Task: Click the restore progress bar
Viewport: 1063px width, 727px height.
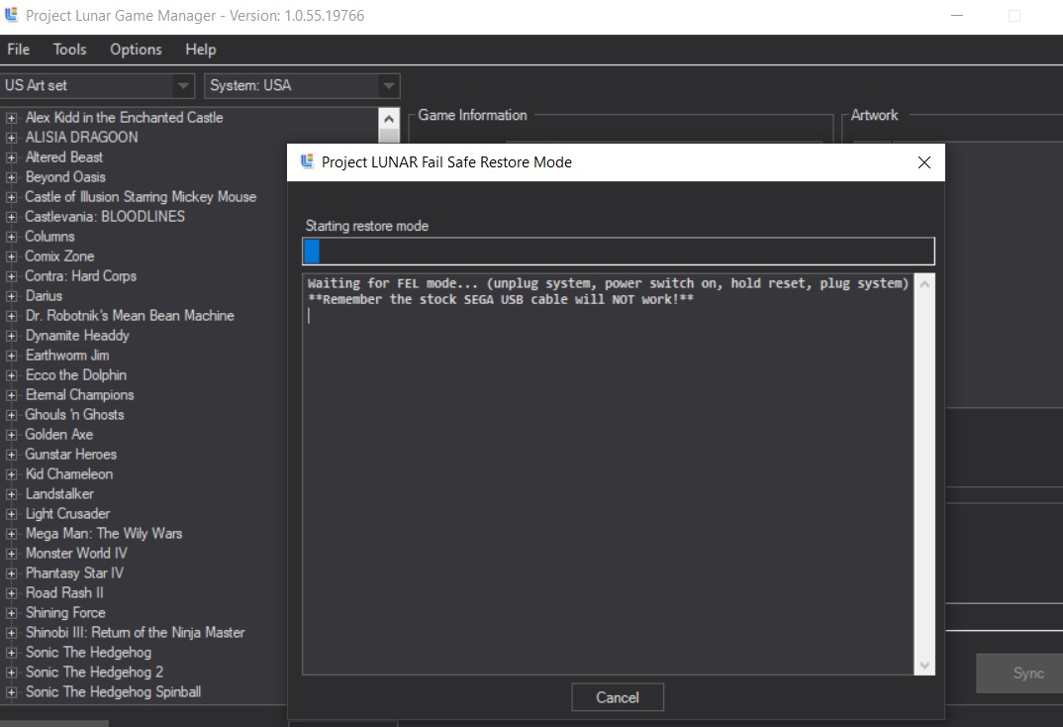Action: [618, 251]
